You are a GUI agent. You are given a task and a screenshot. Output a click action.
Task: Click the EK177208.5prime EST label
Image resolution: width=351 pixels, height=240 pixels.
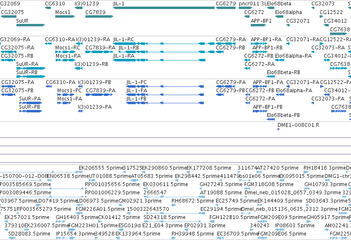pyautogui.click(x=209, y=168)
